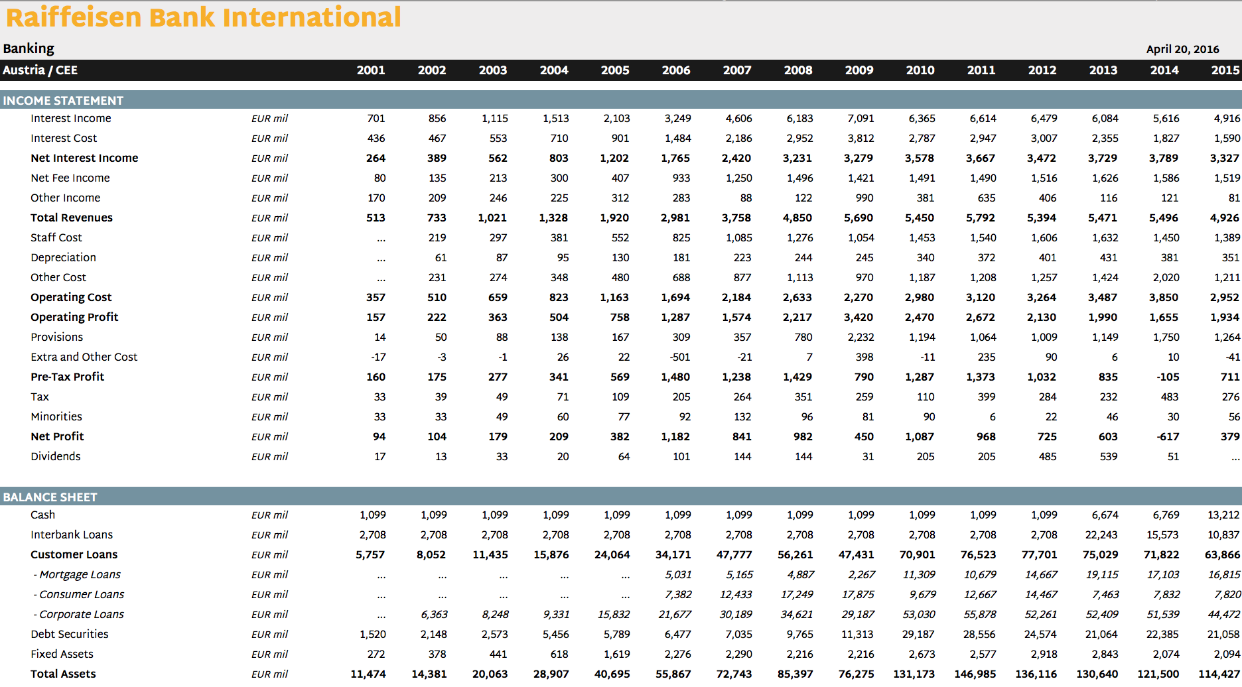Click the Net Profit row label

[57, 436]
